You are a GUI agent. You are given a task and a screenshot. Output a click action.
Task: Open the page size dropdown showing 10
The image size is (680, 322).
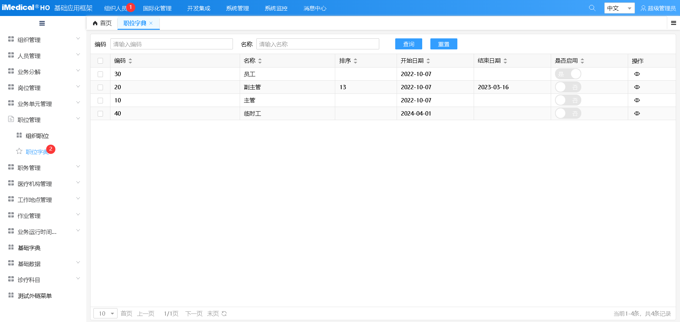tap(105, 313)
